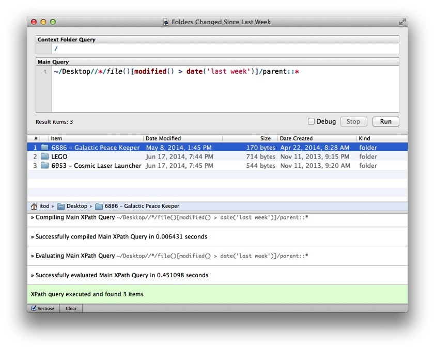Click into the Main Query editor text
The image size is (435, 350).
[x=177, y=71]
